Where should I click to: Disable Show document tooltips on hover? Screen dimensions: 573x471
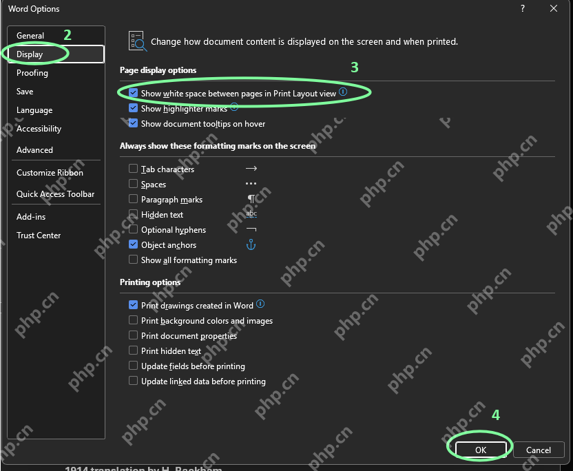pyautogui.click(x=134, y=123)
